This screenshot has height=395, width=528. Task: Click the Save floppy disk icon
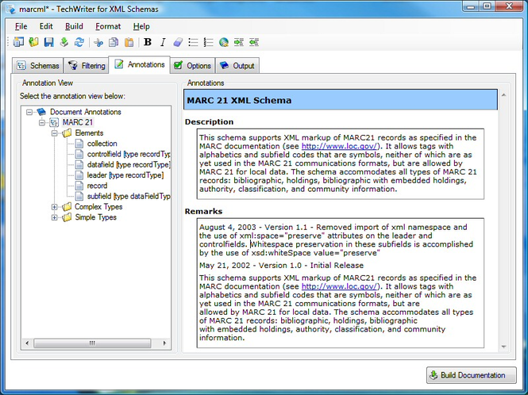click(48, 42)
